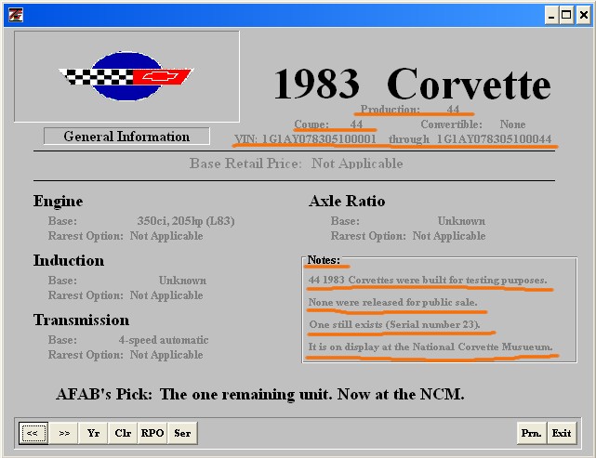596x458 pixels.
Task: Click the Clr colors button
Action: pos(123,433)
